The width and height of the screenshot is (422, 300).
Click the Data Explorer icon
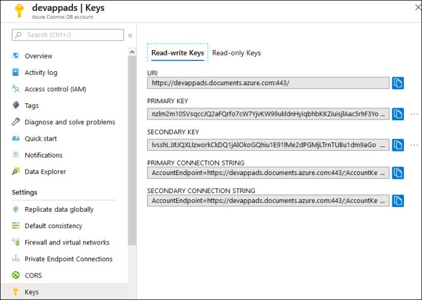click(16, 171)
